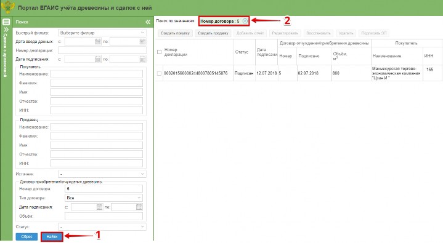Click the Сброс button
Screen dimensions: 443x243
coord(26,236)
